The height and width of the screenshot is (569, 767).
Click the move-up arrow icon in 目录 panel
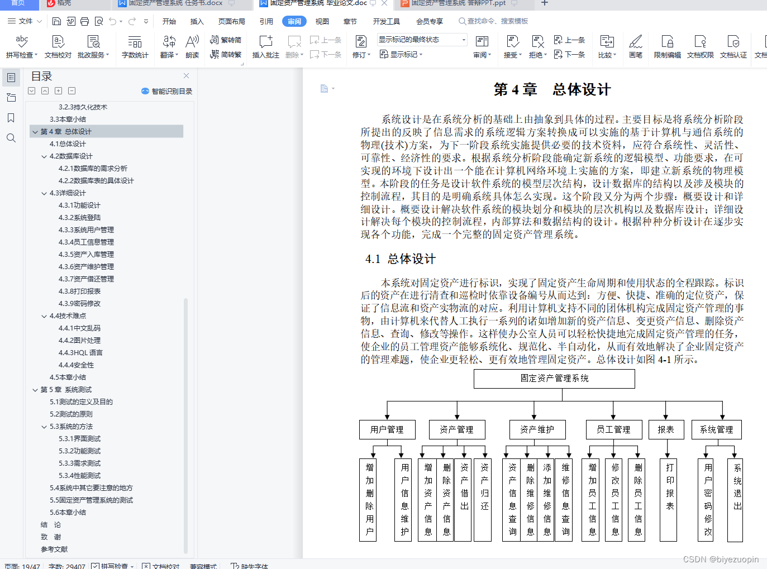pos(45,91)
